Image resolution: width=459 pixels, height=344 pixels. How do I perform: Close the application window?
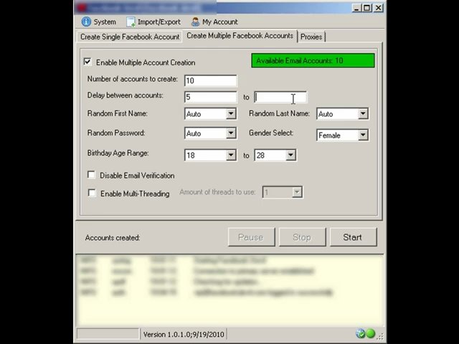tap(379, 8)
